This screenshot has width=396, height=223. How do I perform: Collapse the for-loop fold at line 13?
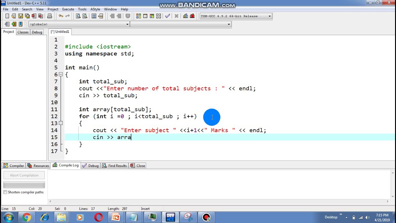click(x=61, y=123)
